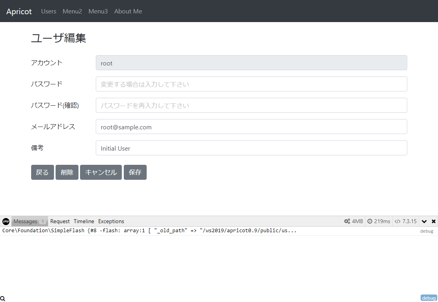Click the request duration clock indicator
The height and width of the screenshot is (302, 438).
pos(378,221)
